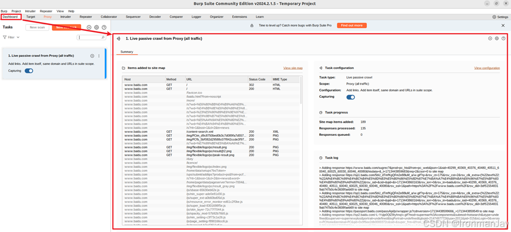Select the /img/flexible/logo/pc/result.png row

coord(211,147)
